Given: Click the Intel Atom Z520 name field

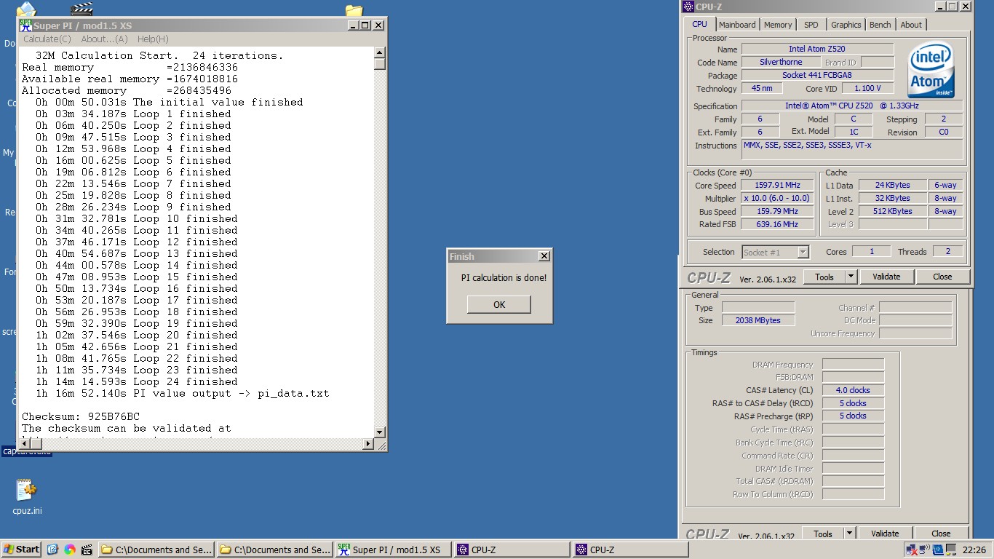Looking at the screenshot, I should pyautogui.click(x=817, y=49).
